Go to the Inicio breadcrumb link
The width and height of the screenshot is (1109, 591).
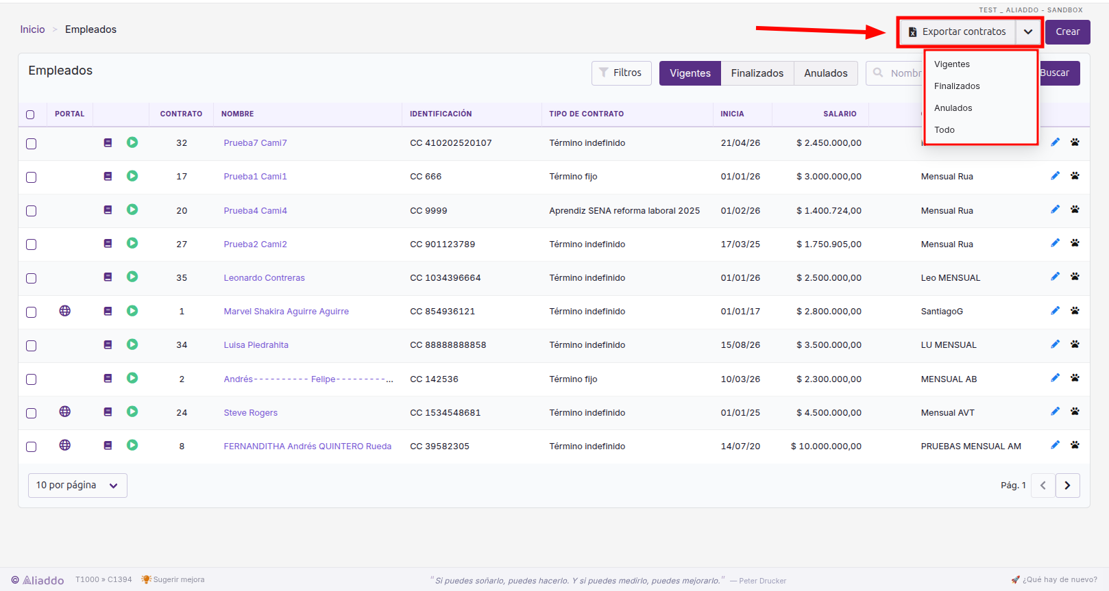point(32,29)
